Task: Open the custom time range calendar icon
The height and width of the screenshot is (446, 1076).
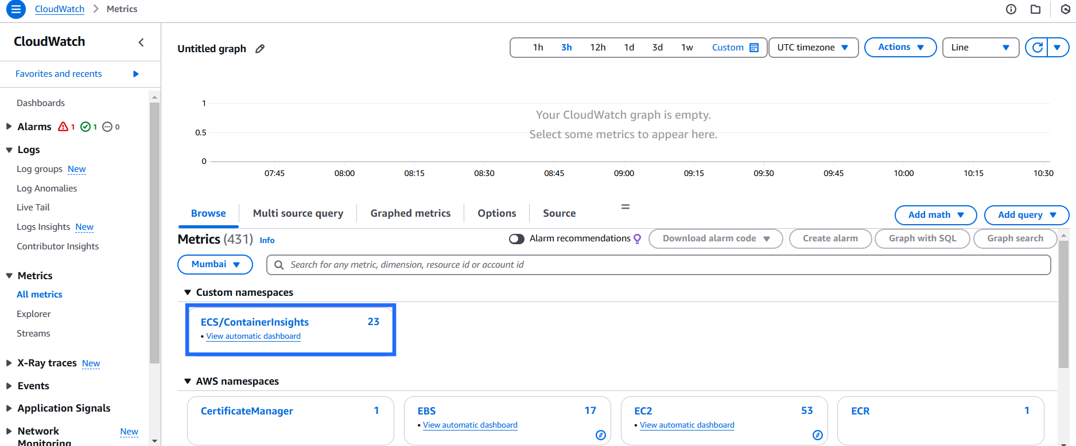Action: tap(754, 48)
